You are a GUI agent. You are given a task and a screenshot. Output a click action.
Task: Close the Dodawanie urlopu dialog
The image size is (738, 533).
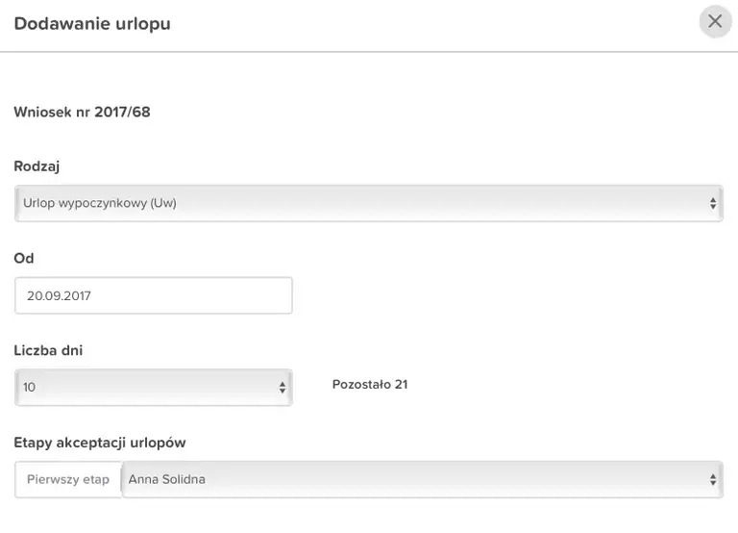click(x=715, y=21)
